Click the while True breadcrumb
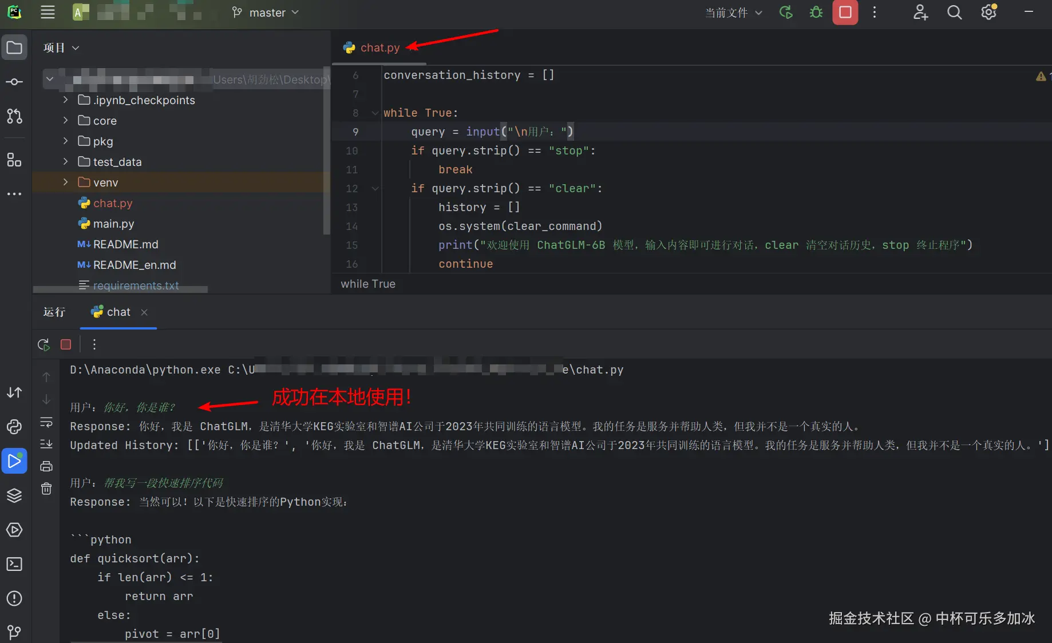Image resolution: width=1052 pixels, height=643 pixels. 368,284
